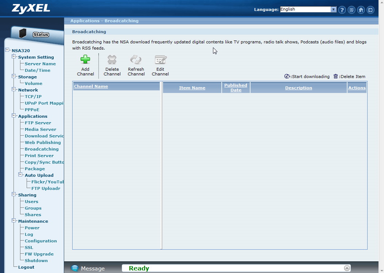
Task: Sort by Published Date column header
Action: coord(236,87)
